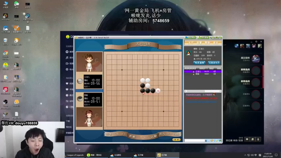Image resolution: width=281 pixels, height=158 pixels.
Task: Open the notification center icon
Action: 276,155
